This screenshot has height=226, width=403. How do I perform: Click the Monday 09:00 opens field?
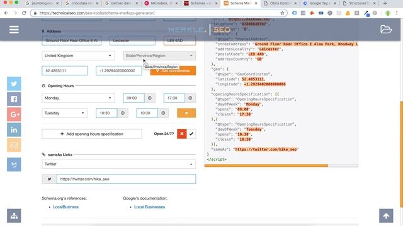[133, 98]
